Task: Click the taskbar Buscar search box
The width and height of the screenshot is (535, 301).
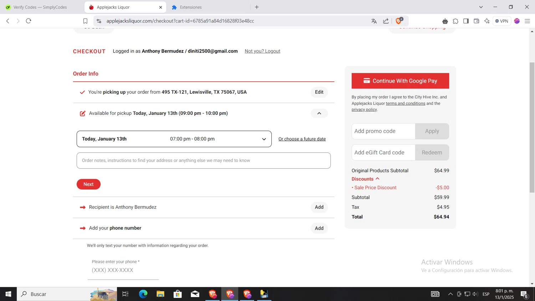Action: pos(67,294)
